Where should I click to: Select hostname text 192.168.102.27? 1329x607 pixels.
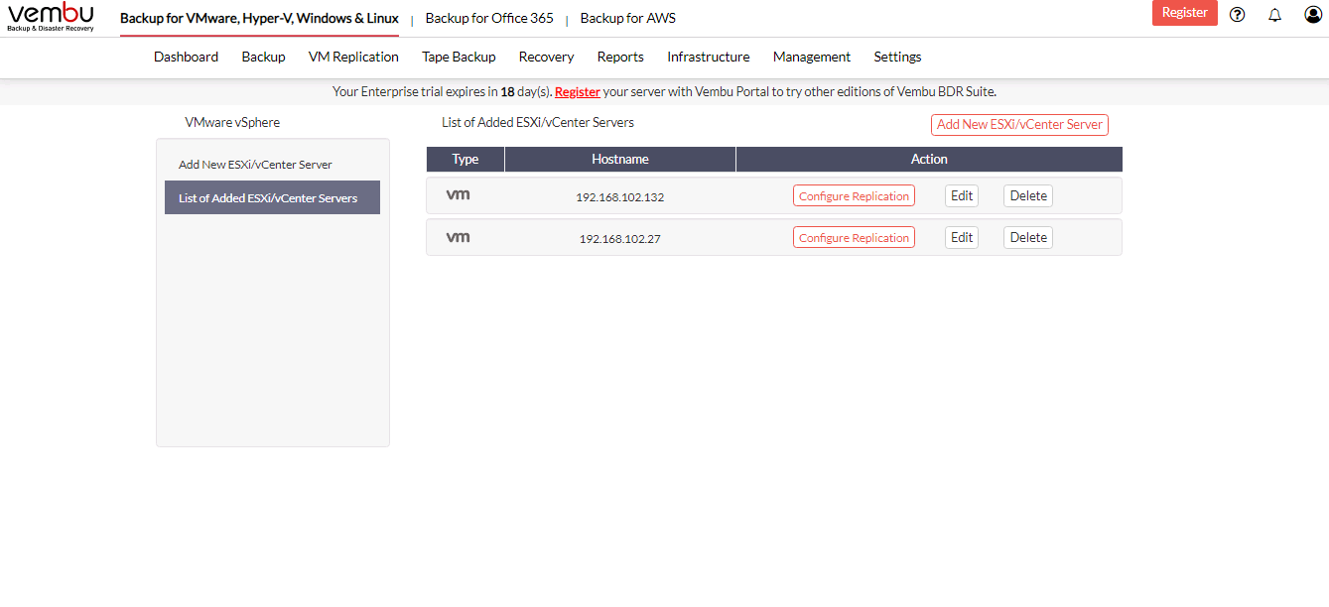[620, 239]
